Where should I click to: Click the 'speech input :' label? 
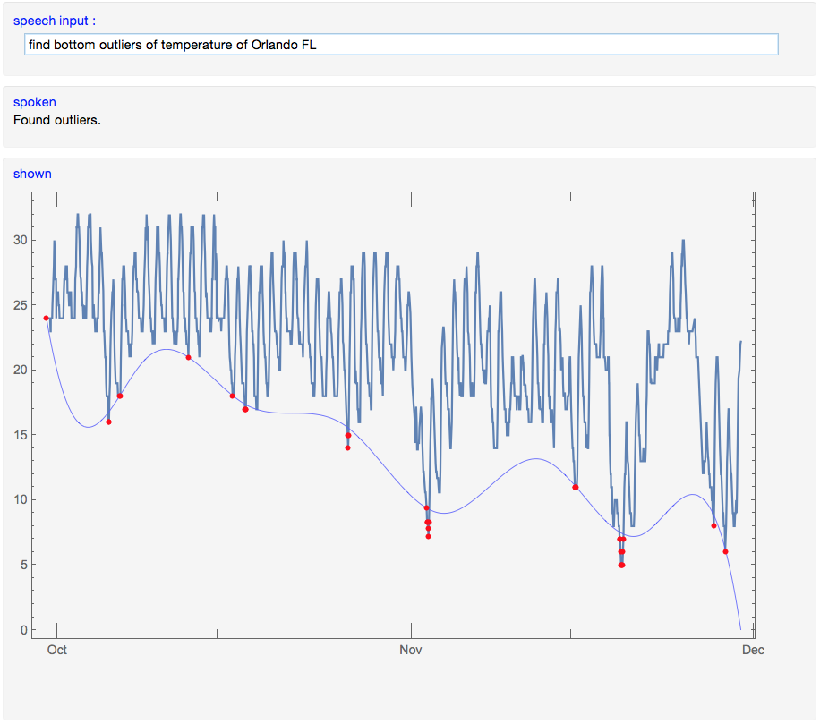[55, 21]
